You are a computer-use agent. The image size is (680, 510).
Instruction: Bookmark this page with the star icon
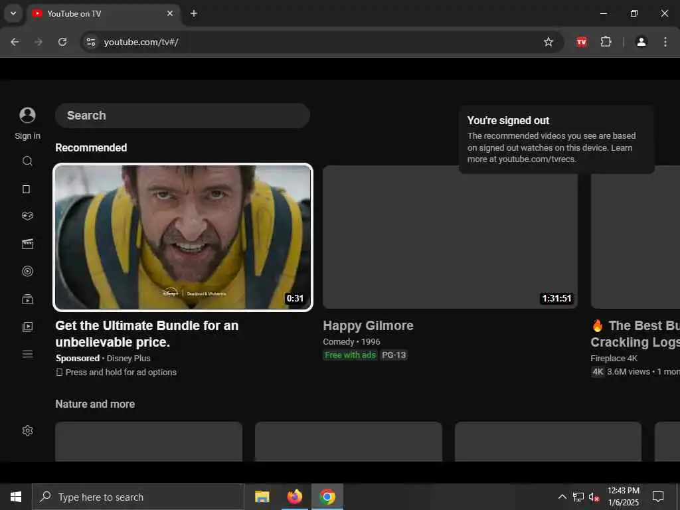coord(549,42)
